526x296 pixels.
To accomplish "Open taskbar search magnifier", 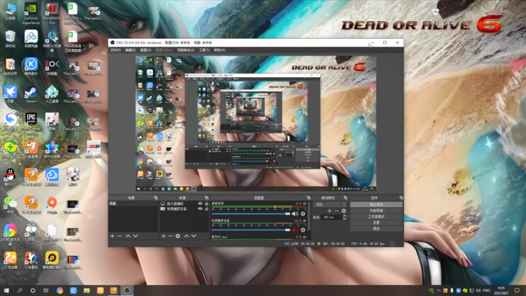I will click(x=20, y=290).
